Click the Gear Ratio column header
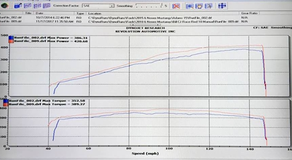 [249, 13]
